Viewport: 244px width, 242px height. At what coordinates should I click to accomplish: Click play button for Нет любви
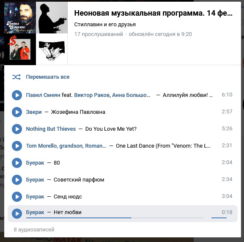(x=17, y=214)
